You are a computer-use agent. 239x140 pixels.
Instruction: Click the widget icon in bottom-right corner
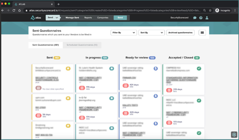point(234,134)
